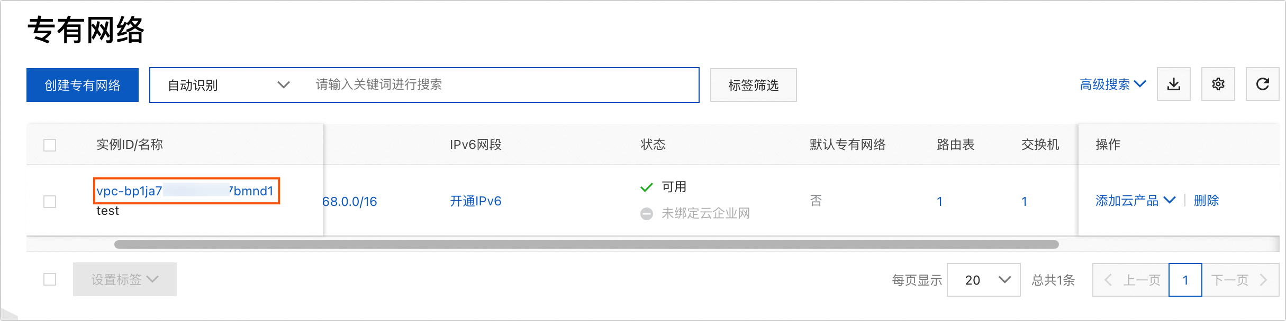Click the horizontal table scrollbar

586,244
